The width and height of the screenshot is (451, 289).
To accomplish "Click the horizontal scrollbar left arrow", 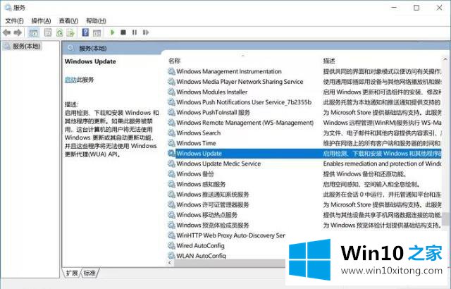I will (x=170, y=263).
